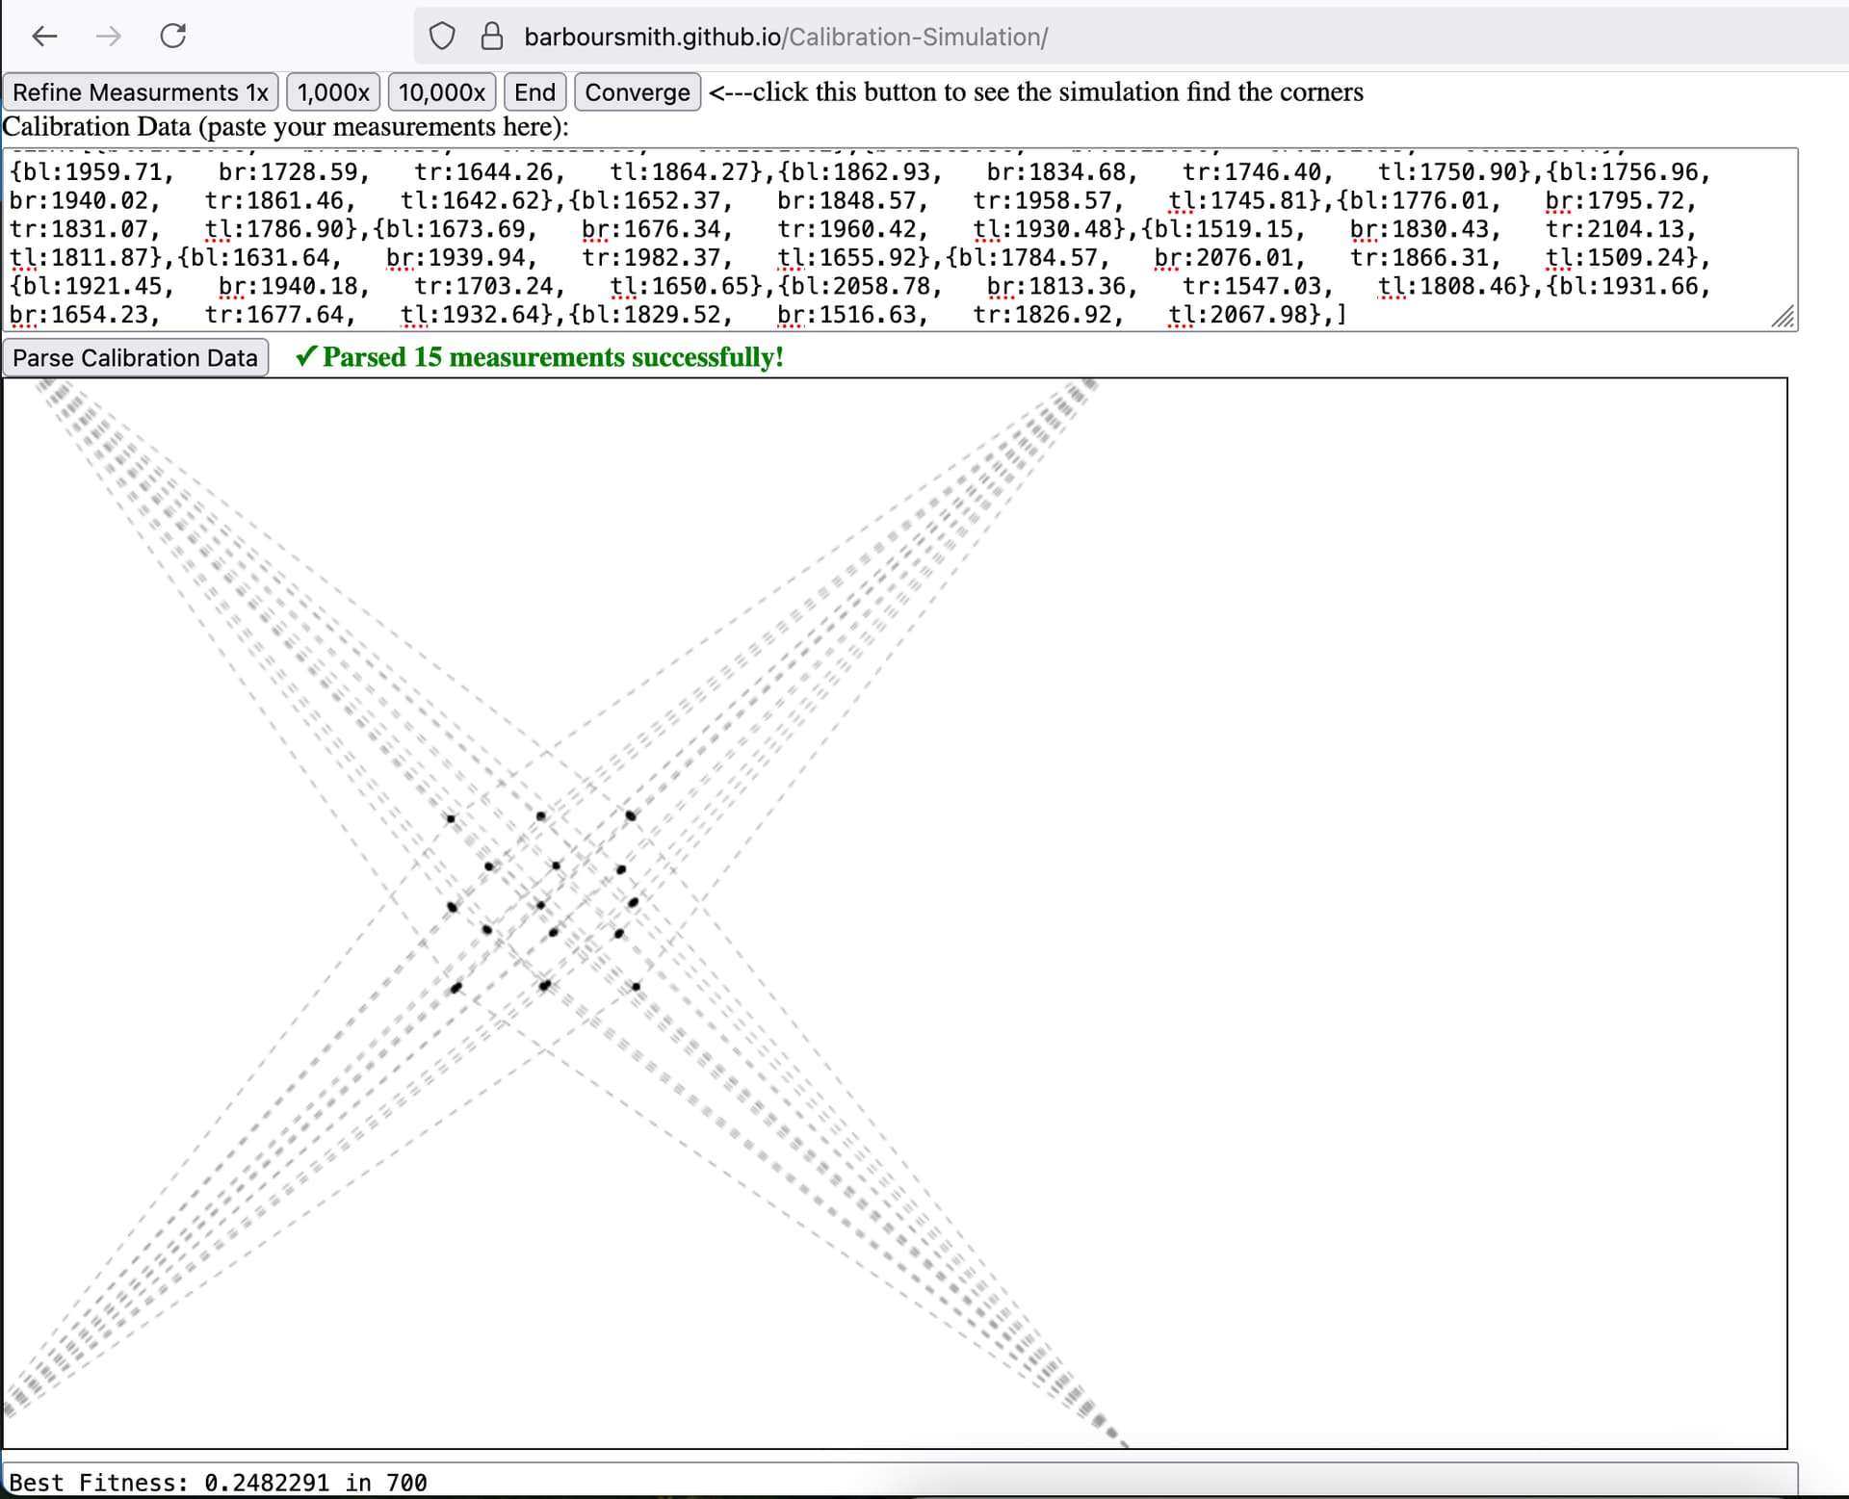Click the browser back arrow

click(x=44, y=37)
